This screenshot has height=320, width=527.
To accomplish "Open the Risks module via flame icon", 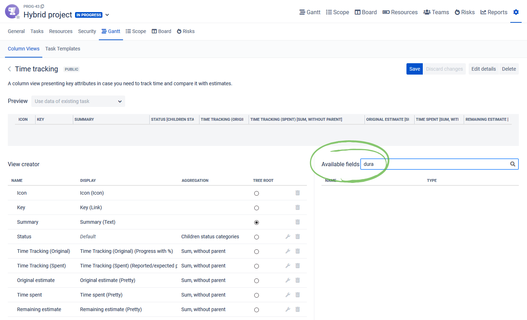I will (x=464, y=12).
